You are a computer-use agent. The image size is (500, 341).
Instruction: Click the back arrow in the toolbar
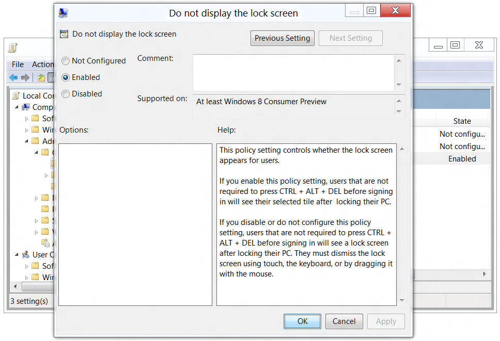(x=13, y=78)
